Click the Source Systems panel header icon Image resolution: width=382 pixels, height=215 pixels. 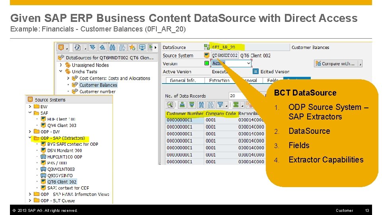pos(30,100)
